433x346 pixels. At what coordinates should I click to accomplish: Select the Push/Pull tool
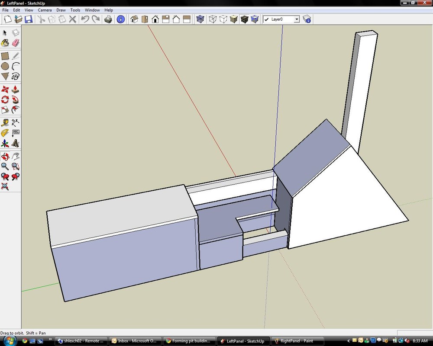pos(16,89)
